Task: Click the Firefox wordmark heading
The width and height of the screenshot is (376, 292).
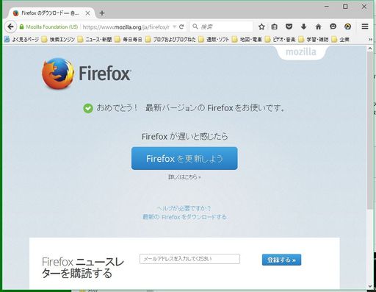Action: point(105,73)
